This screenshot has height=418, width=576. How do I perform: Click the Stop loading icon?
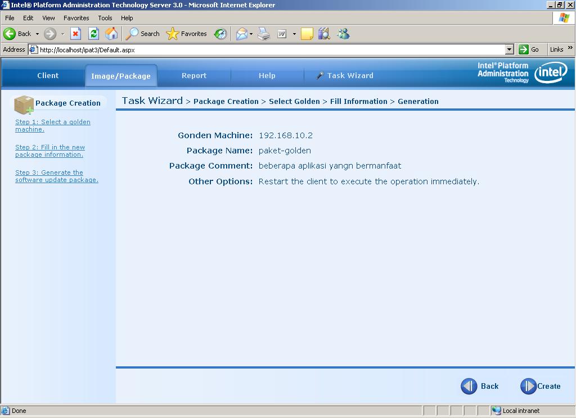tap(75, 34)
